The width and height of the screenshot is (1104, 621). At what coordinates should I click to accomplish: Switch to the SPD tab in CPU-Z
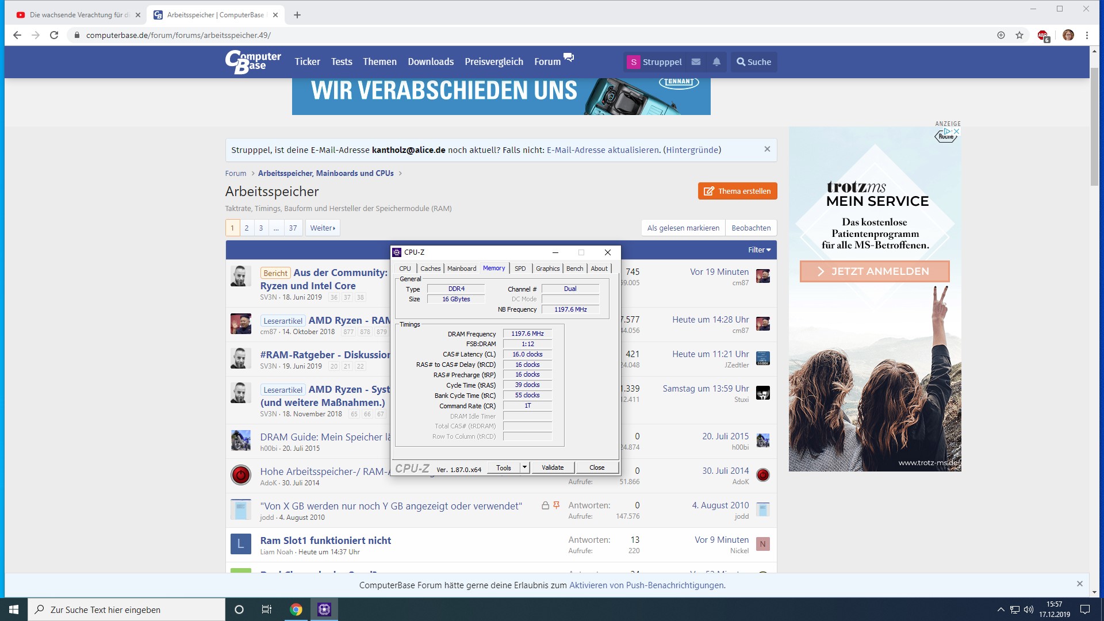520,269
